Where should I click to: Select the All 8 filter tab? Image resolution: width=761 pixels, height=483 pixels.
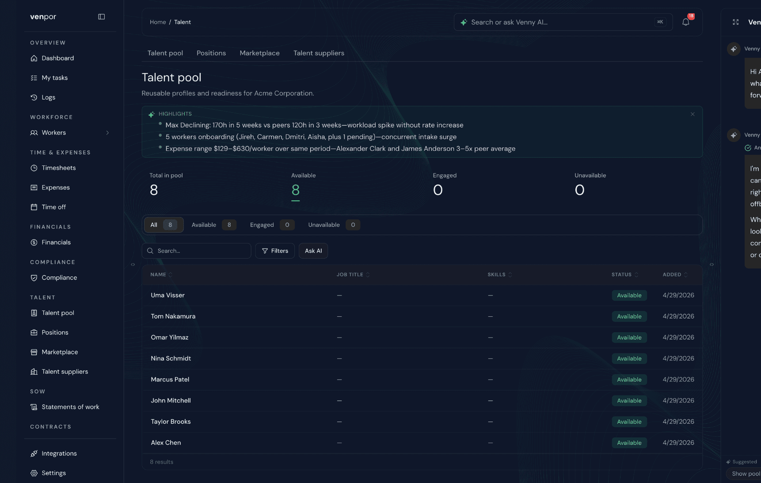point(164,225)
